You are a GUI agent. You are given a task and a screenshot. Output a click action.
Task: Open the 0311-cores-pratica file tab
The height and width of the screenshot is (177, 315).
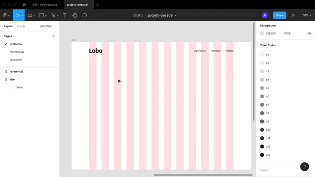point(45,4)
